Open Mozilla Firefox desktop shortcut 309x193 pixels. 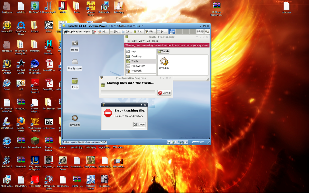pos(21,125)
